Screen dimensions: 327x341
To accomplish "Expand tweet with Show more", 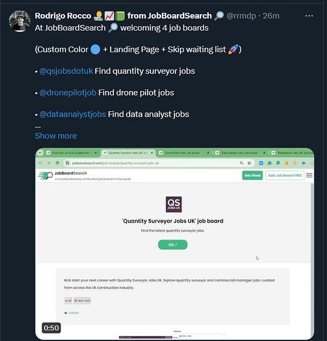I will click(56, 136).
